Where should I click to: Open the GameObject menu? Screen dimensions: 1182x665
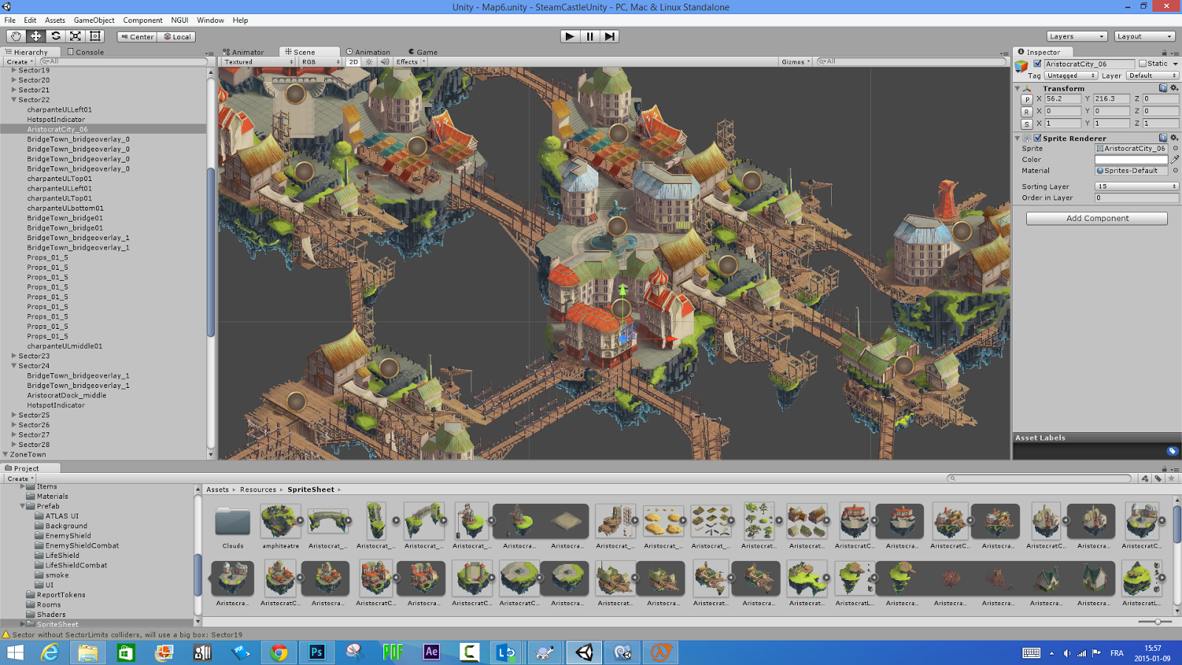(94, 20)
